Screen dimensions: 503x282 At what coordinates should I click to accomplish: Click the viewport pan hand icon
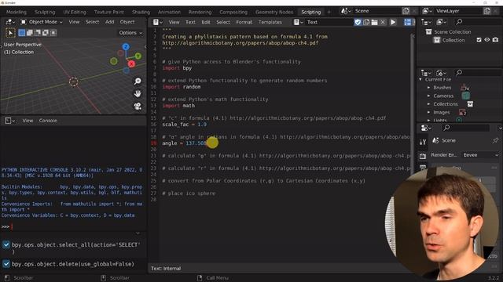click(x=138, y=94)
